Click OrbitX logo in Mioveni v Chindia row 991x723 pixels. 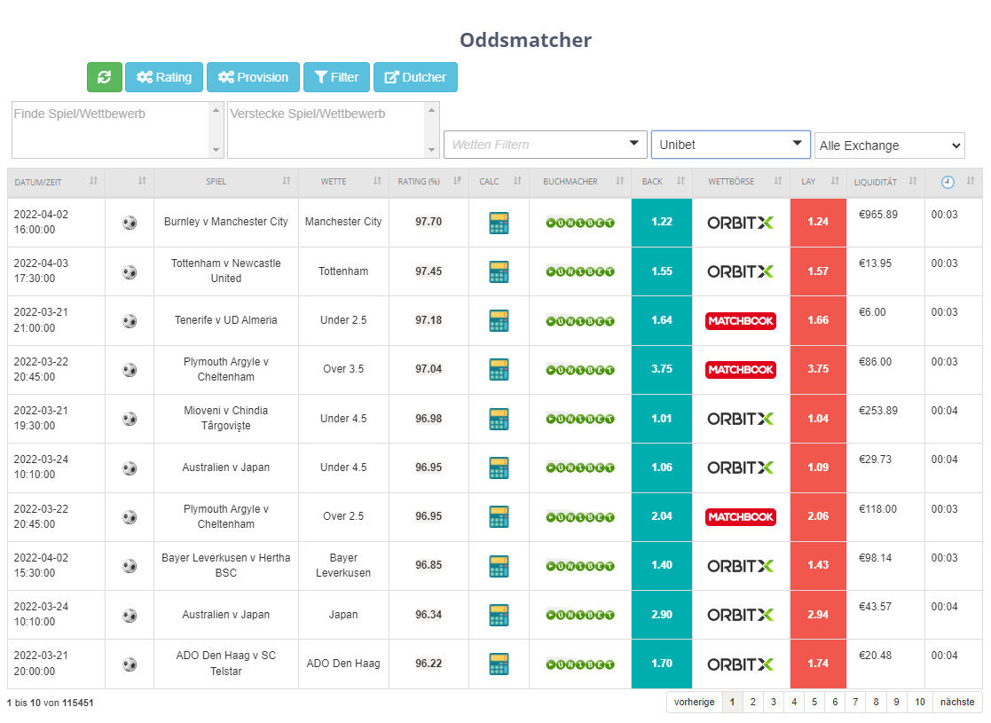(740, 419)
